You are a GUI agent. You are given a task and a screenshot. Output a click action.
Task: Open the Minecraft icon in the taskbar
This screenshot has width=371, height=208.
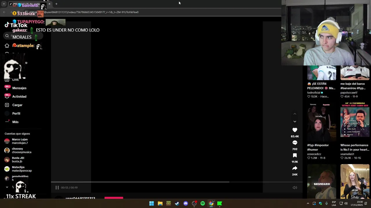(x=169, y=203)
